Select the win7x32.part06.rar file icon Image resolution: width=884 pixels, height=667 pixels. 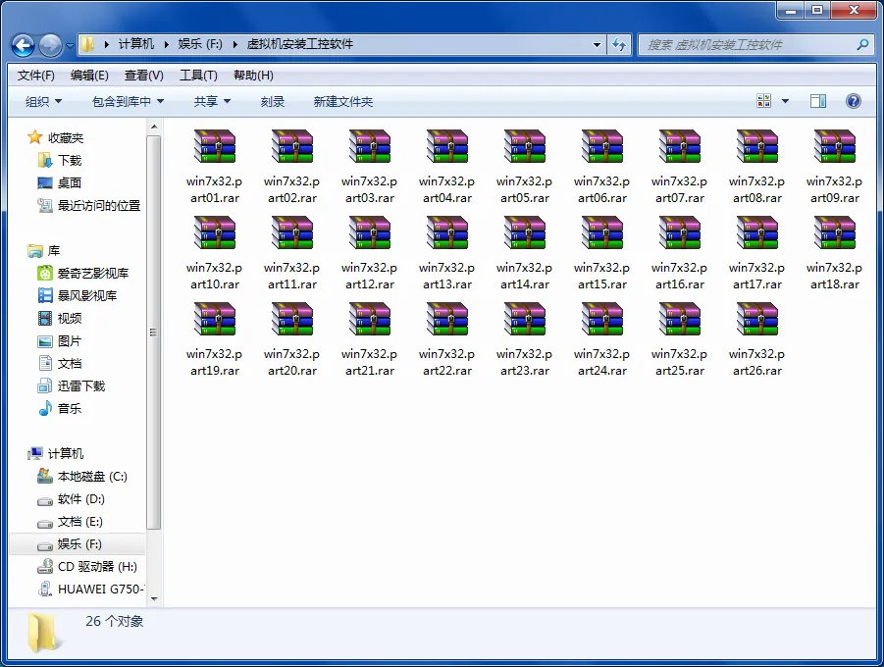pos(602,146)
